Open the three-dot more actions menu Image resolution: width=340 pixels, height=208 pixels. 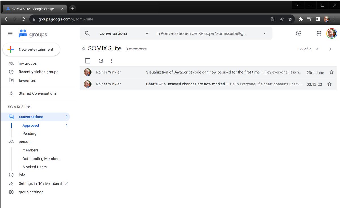click(x=112, y=61)
